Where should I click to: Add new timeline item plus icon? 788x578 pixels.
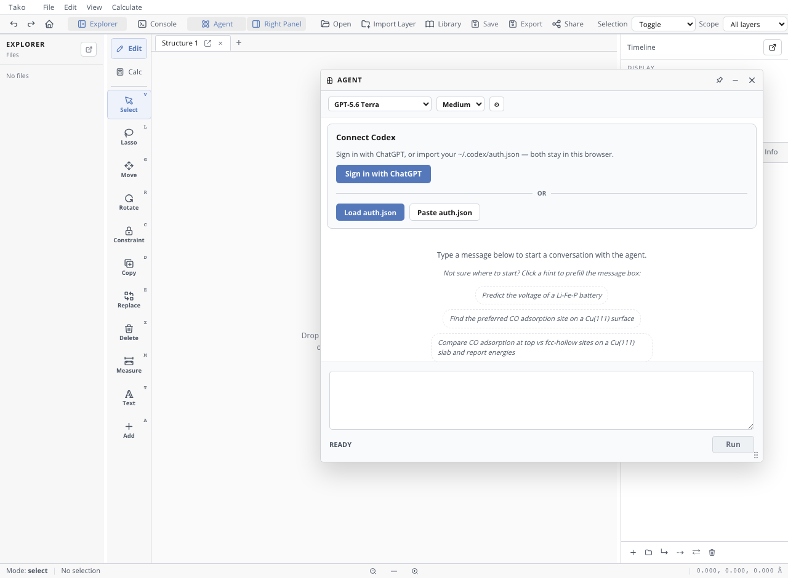(x=633, y=552)
